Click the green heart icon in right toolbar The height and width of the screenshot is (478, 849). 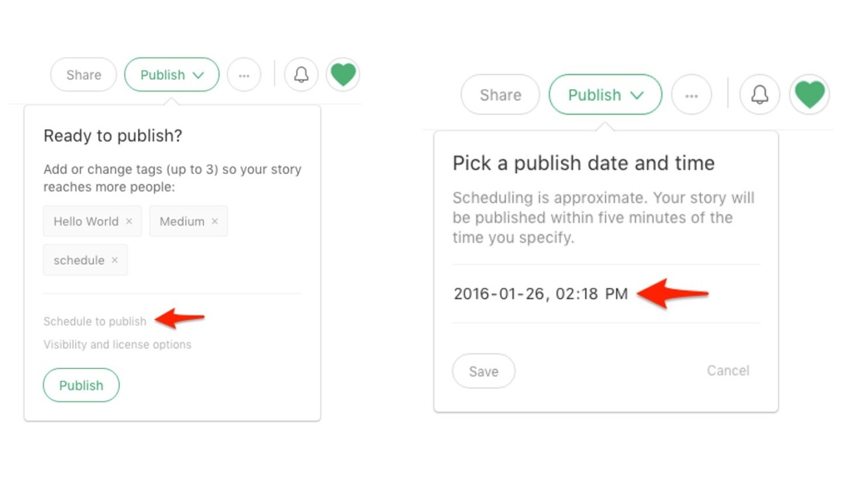pyautogui.click(x=809, y=95)
